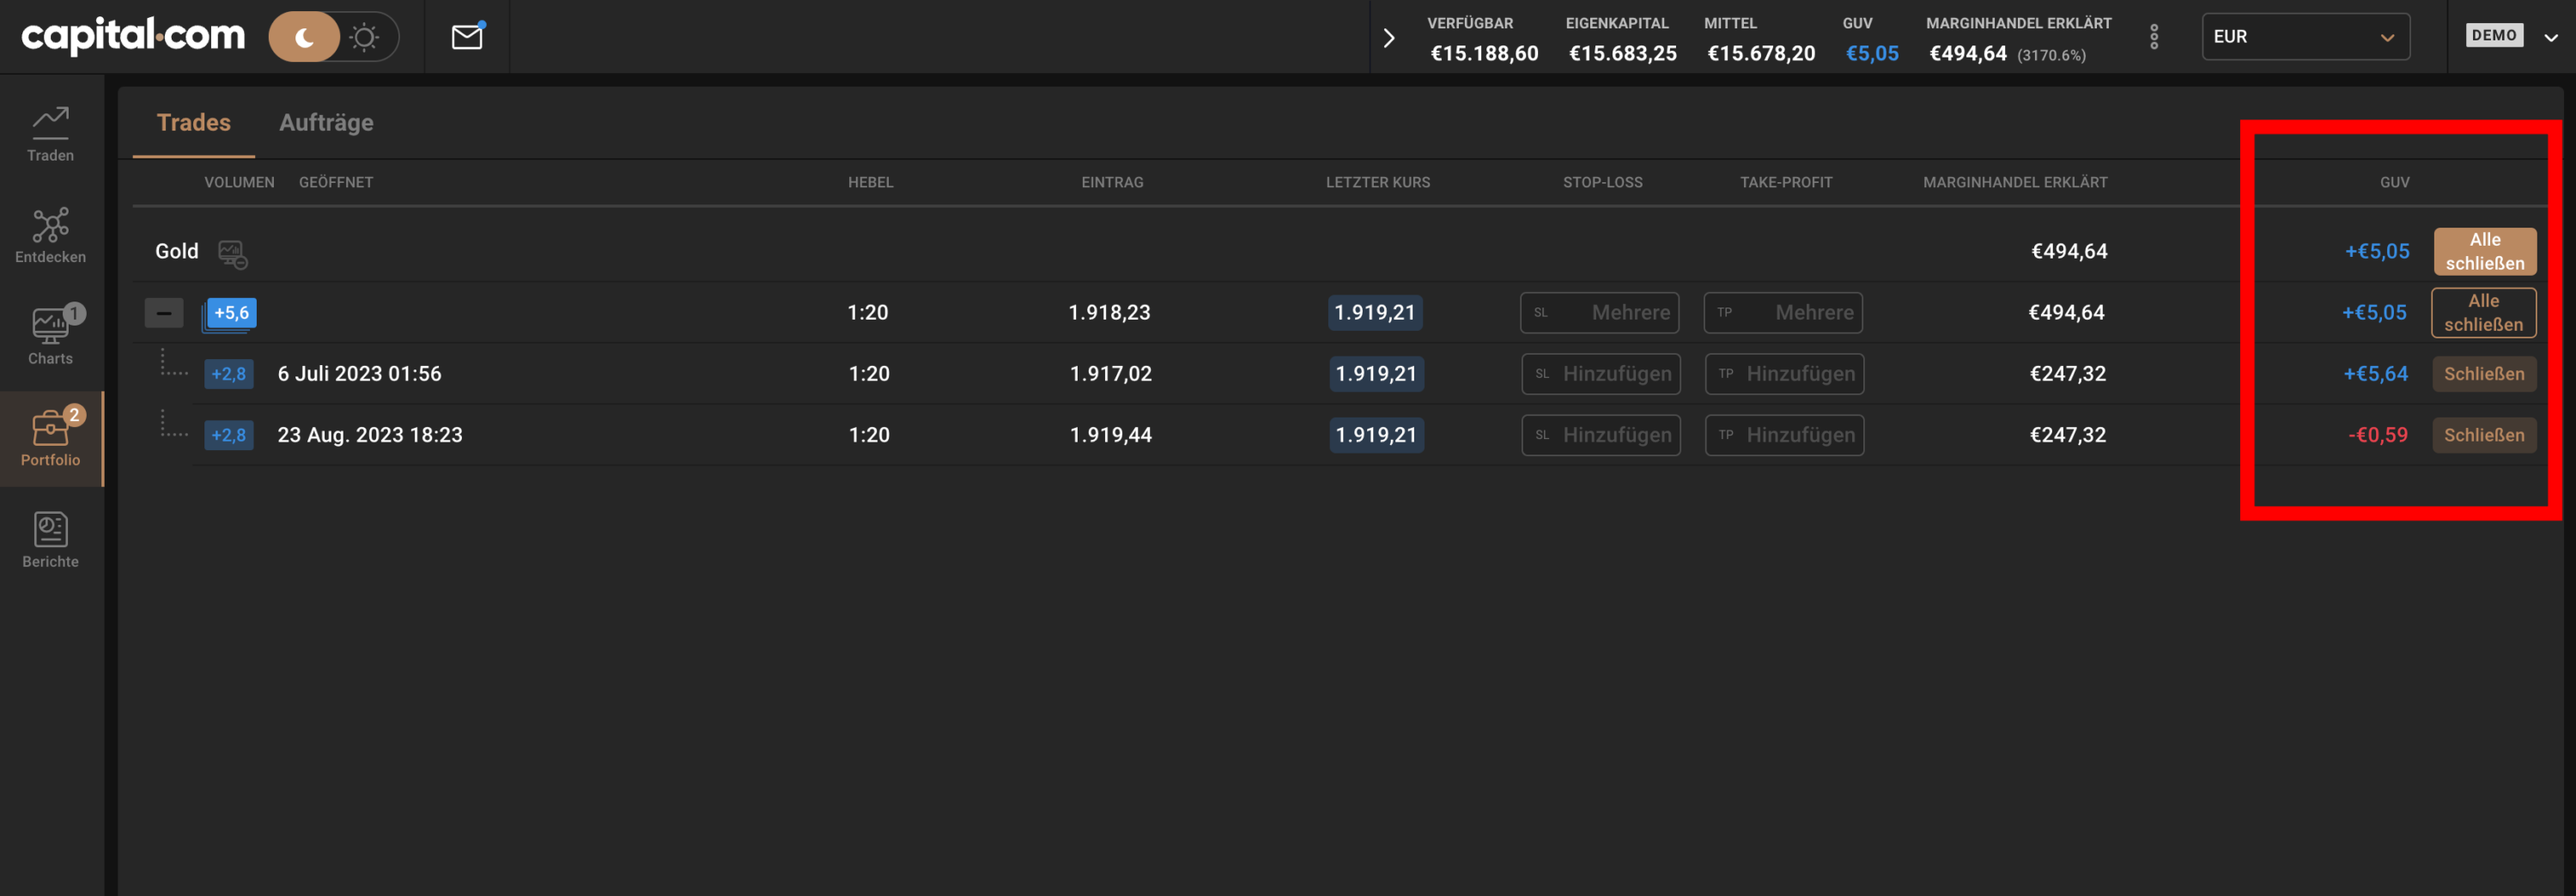This screenshot has height=896, width=2576.
Task: Click the VOLUMEN column header
Action: [239, 182]
